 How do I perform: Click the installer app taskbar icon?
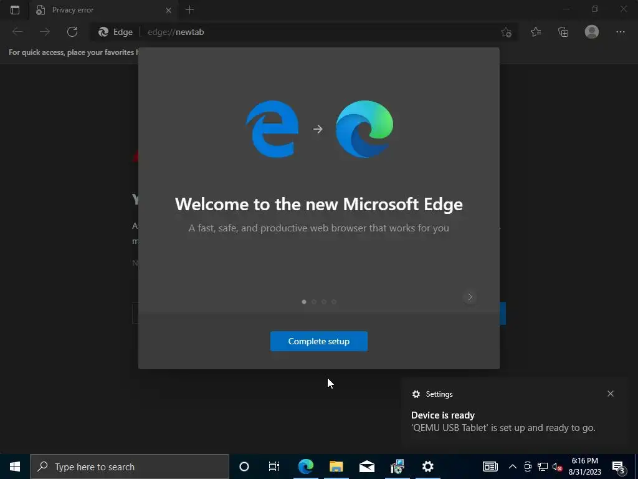(x=397, y=467)
